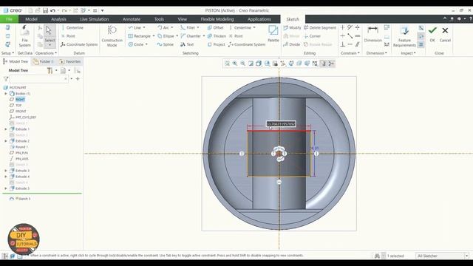Image resolution: width=473 pixels, height=266 pixels.
Task: Click the green OK checkmark
Action: [432, 33]
